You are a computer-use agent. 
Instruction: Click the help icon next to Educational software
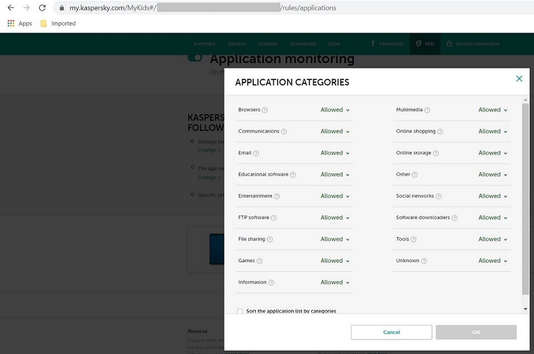[293, 175]
